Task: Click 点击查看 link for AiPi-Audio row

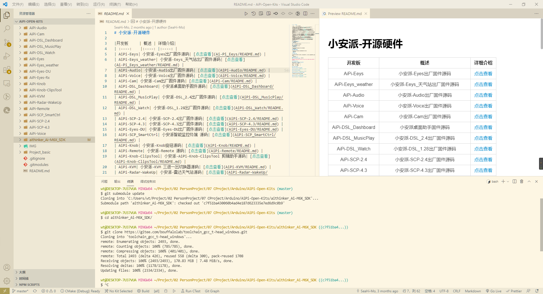Action: [483, 95]
